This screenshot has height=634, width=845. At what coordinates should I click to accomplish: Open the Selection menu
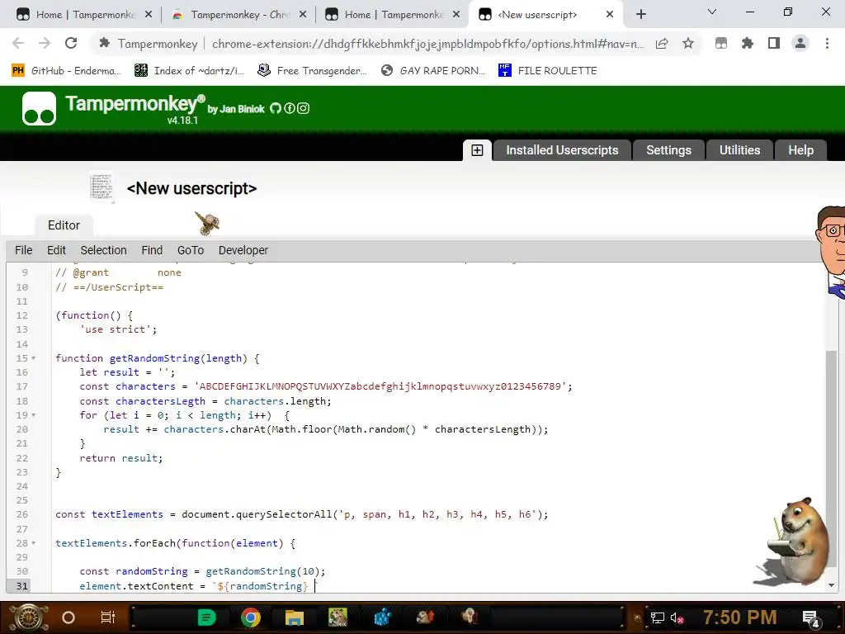click(103, 250)
